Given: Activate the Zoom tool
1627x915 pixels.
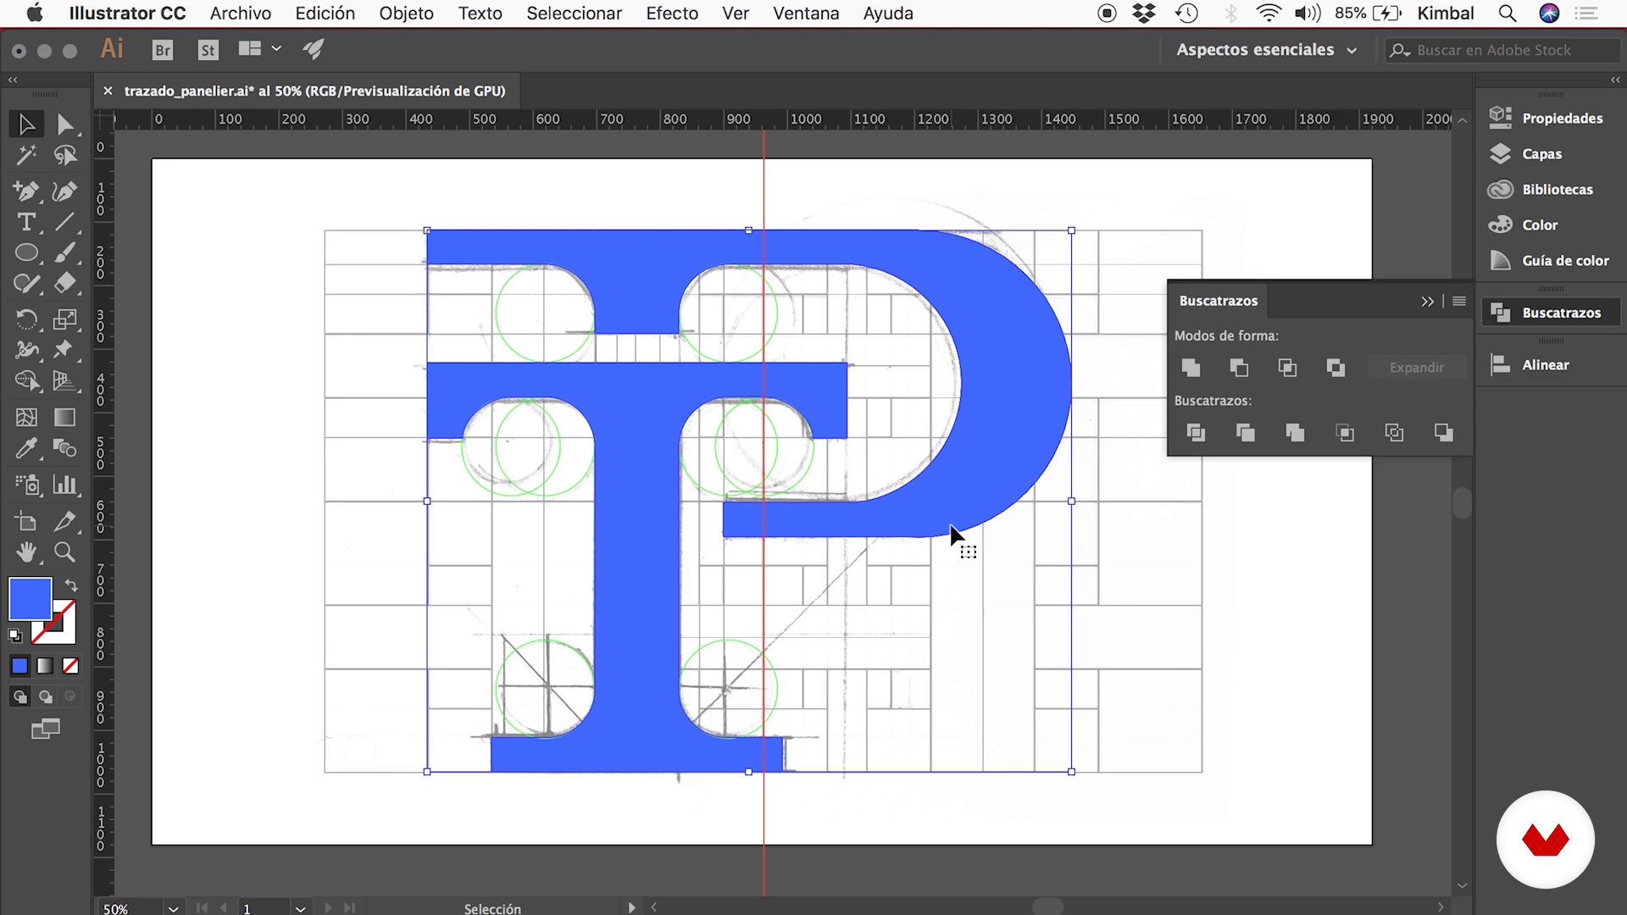Looking at the screenshot, I should pos(65,552).
